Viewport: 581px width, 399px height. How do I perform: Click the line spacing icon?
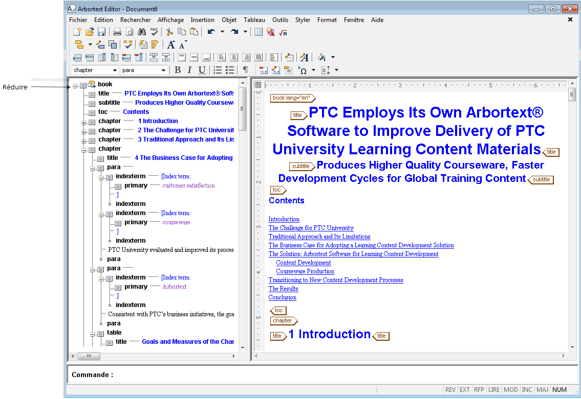click(x=326, y=71)
